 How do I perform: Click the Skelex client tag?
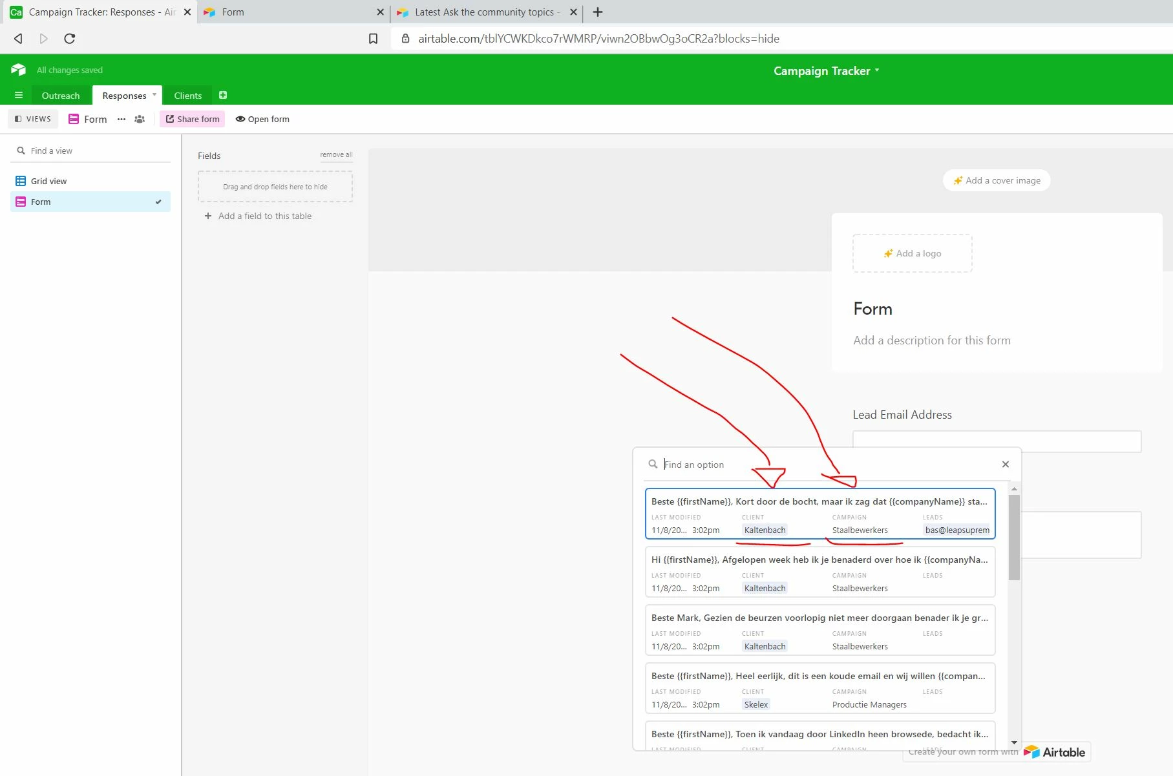pyautogui.click(x=756, y=704)
